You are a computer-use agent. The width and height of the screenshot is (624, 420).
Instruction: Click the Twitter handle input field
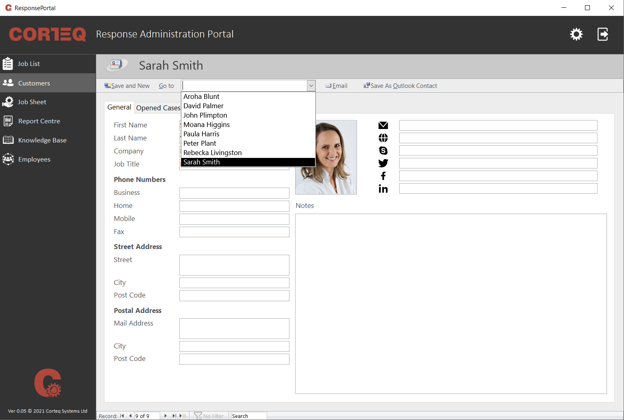click(498, 163)
